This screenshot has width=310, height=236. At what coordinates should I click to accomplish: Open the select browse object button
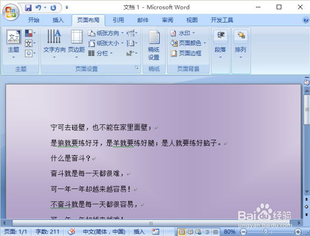[306, 207]
